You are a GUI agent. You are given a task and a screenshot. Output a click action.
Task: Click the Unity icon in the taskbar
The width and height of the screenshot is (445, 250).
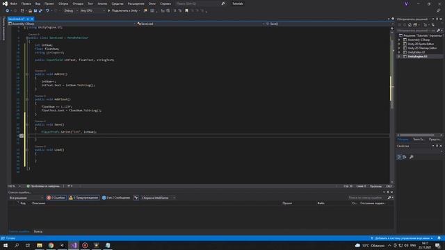click(62, 245)
